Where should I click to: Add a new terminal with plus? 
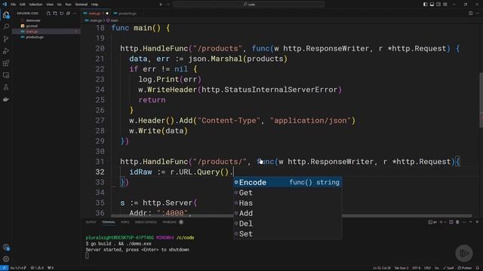pos(441,222)
